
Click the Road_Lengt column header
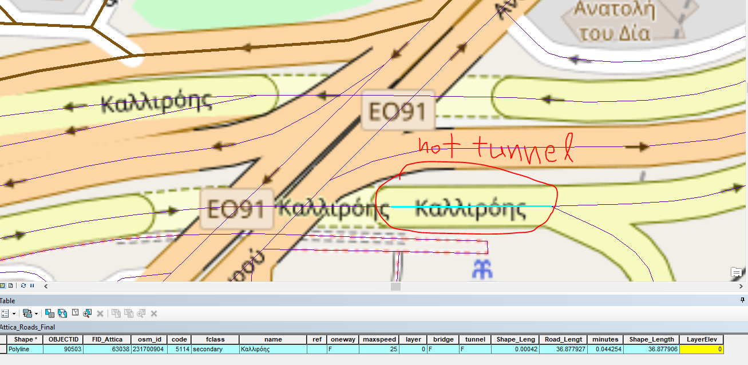(564, 339)
